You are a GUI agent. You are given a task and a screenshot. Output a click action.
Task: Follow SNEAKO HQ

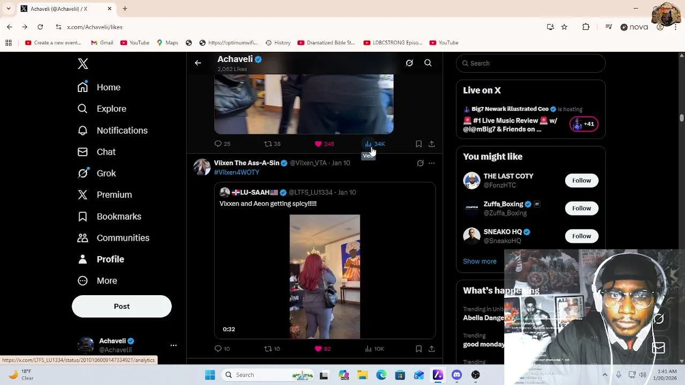(x=581, y=236)
